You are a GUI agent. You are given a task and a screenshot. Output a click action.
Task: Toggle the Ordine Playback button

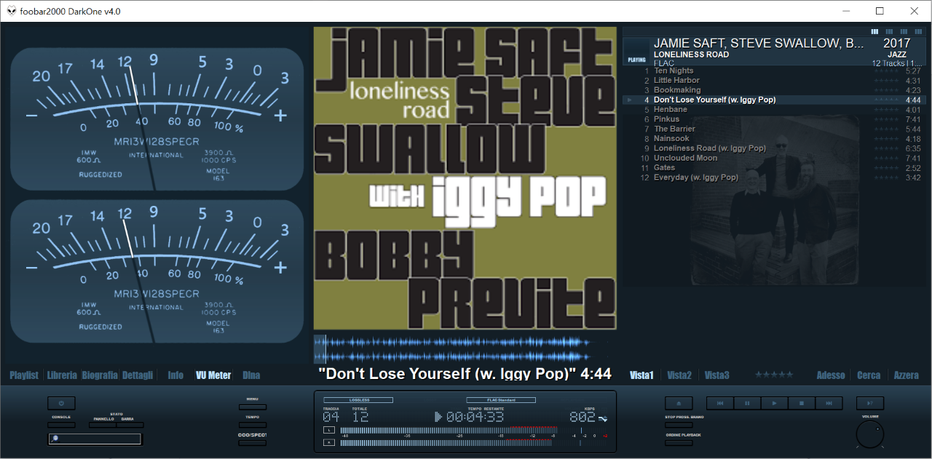(679, 443)
